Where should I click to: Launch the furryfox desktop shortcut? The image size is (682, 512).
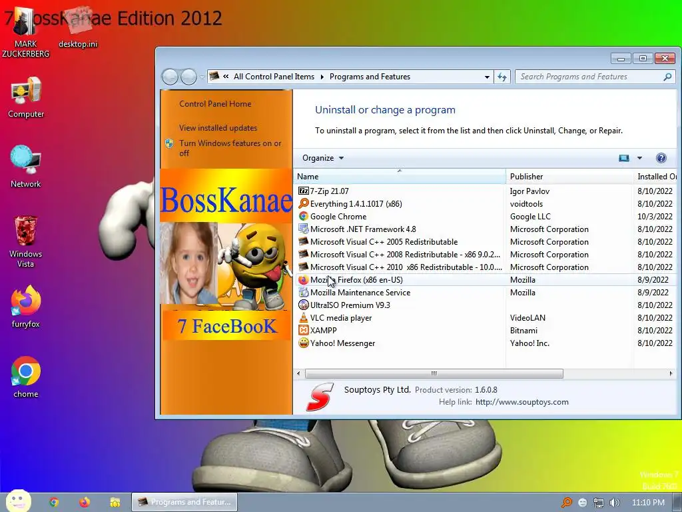[26, 306]
